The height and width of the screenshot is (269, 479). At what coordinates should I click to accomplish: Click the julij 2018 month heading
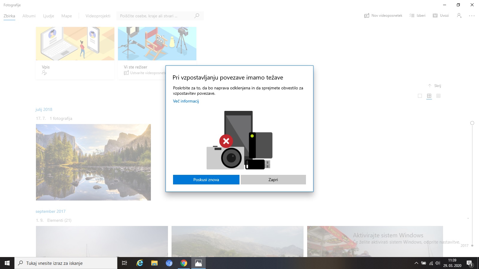tap(44, 109)
